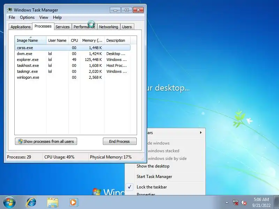
Task: Open the Windows Start orb
Action: 9,202
